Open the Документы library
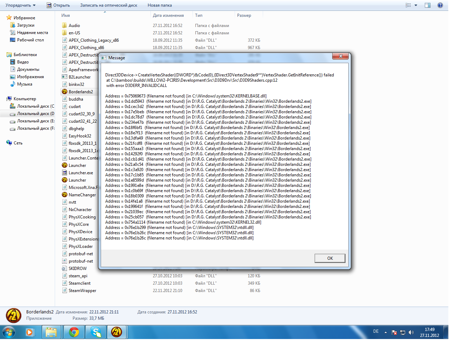449x359 pixels. pos(28,69)
